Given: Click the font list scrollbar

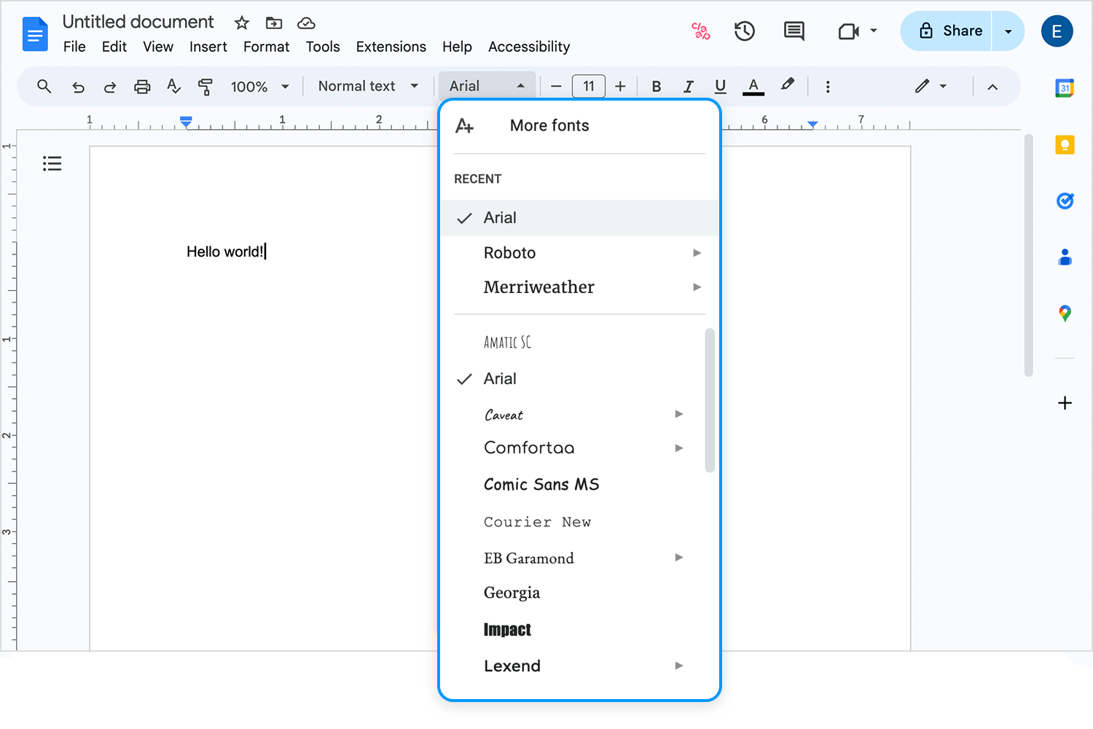Looking at the screenshot, I should point(710,401).
